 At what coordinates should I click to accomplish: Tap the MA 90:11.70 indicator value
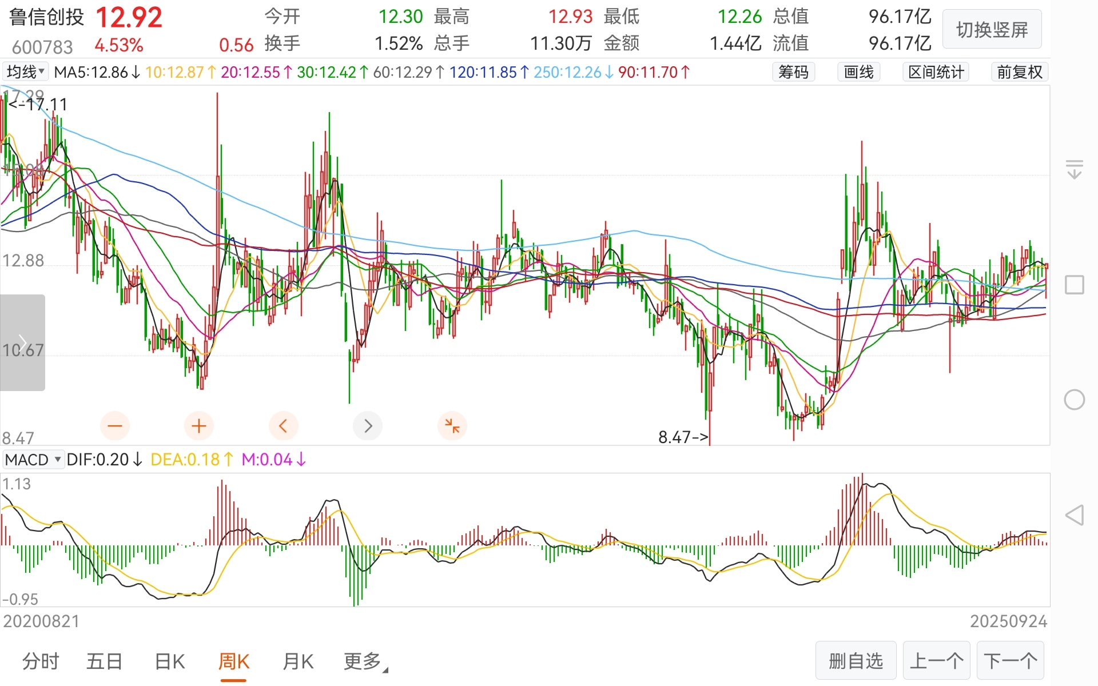654,72
